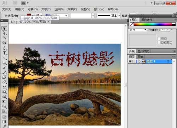Select the Mesh tool
Image resolution: width=177 pixels, height=128 pixels.
tap(4, 117)
